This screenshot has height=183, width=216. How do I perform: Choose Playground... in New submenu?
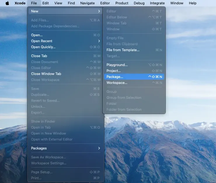click(134, 65)
